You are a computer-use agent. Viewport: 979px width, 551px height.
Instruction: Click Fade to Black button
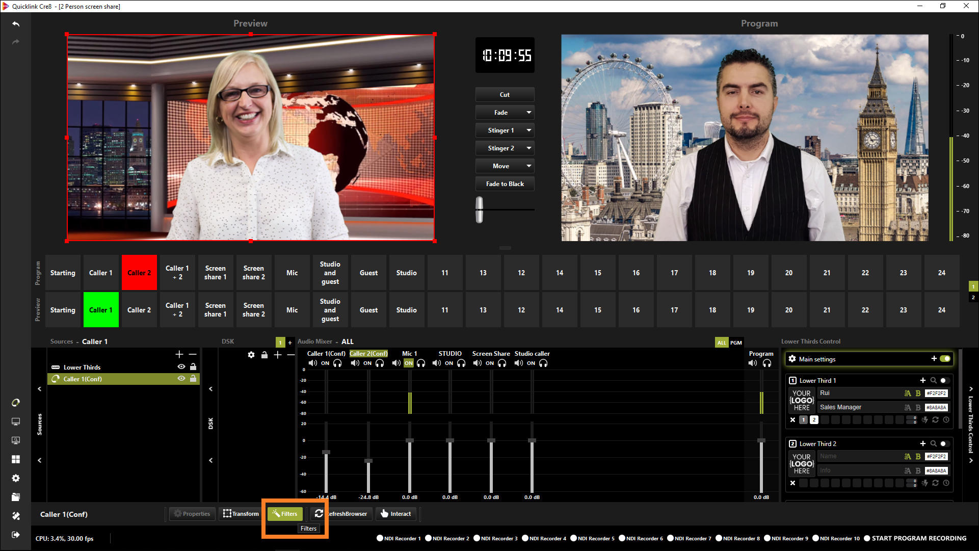pyautogui.click(x=505, y=184)
